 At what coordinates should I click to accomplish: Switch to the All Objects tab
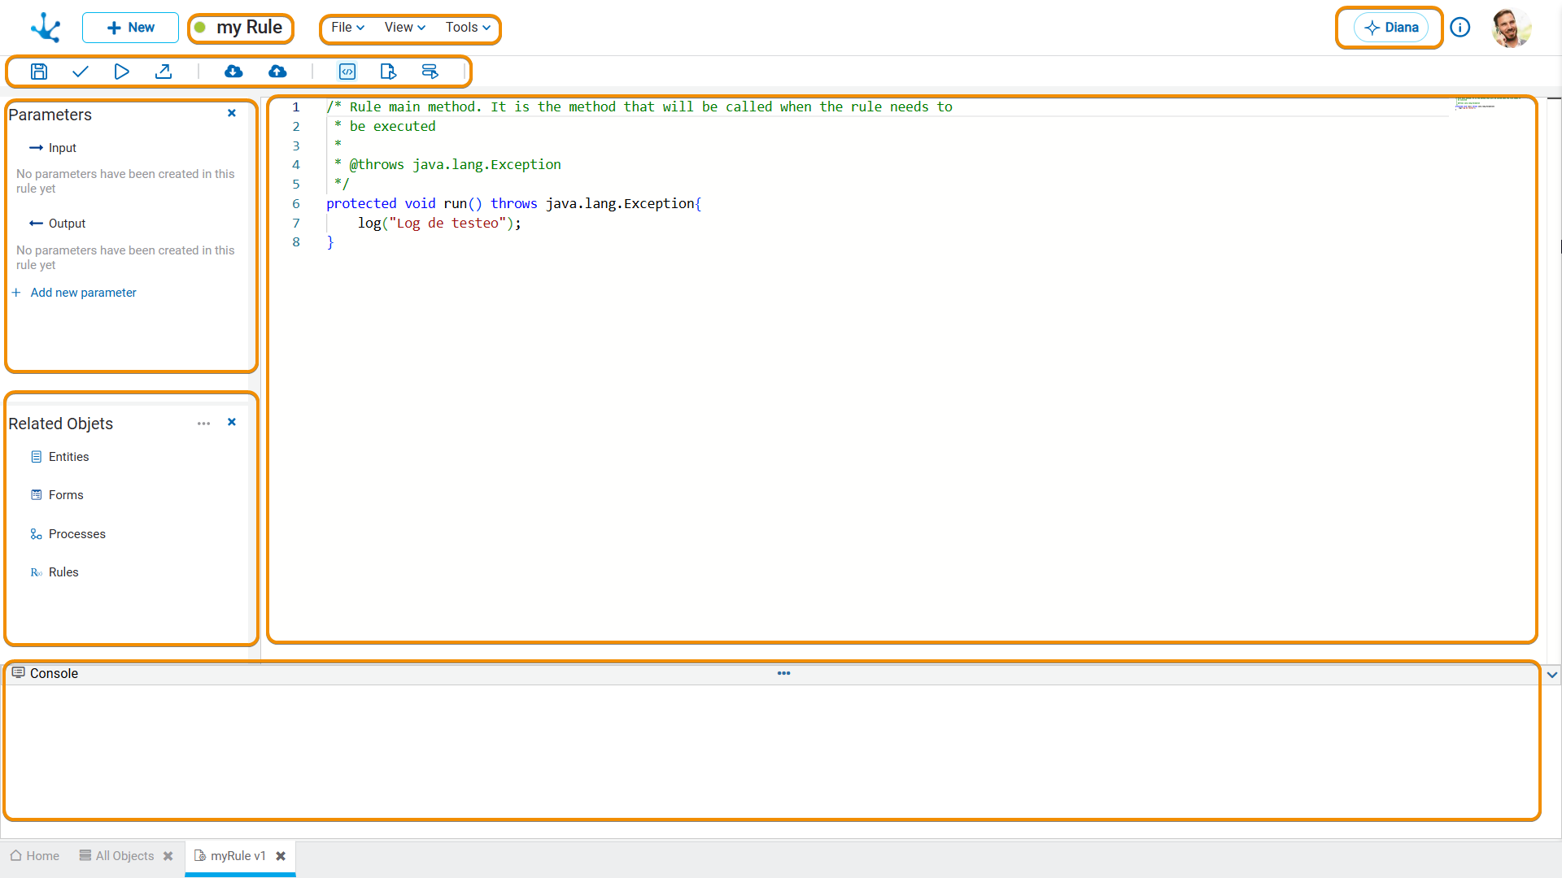coord(116,856)
